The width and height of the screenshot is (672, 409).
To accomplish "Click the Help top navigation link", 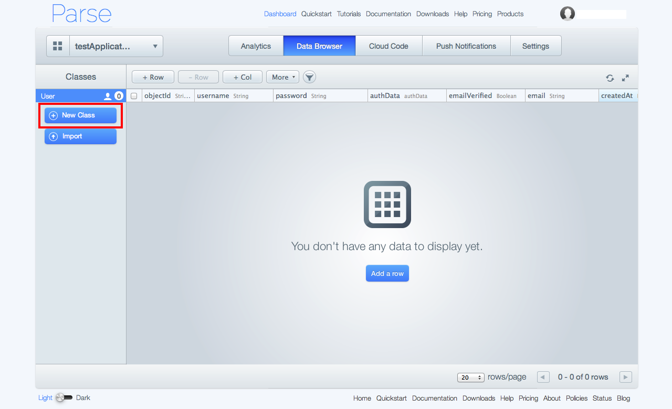I will click(x=460, y=14).
